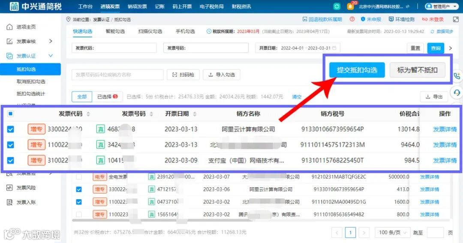Viewport: 463px width, 243px height.
Task: Expand more filters arrow beside 查询
Action: [x=450, y=48]
